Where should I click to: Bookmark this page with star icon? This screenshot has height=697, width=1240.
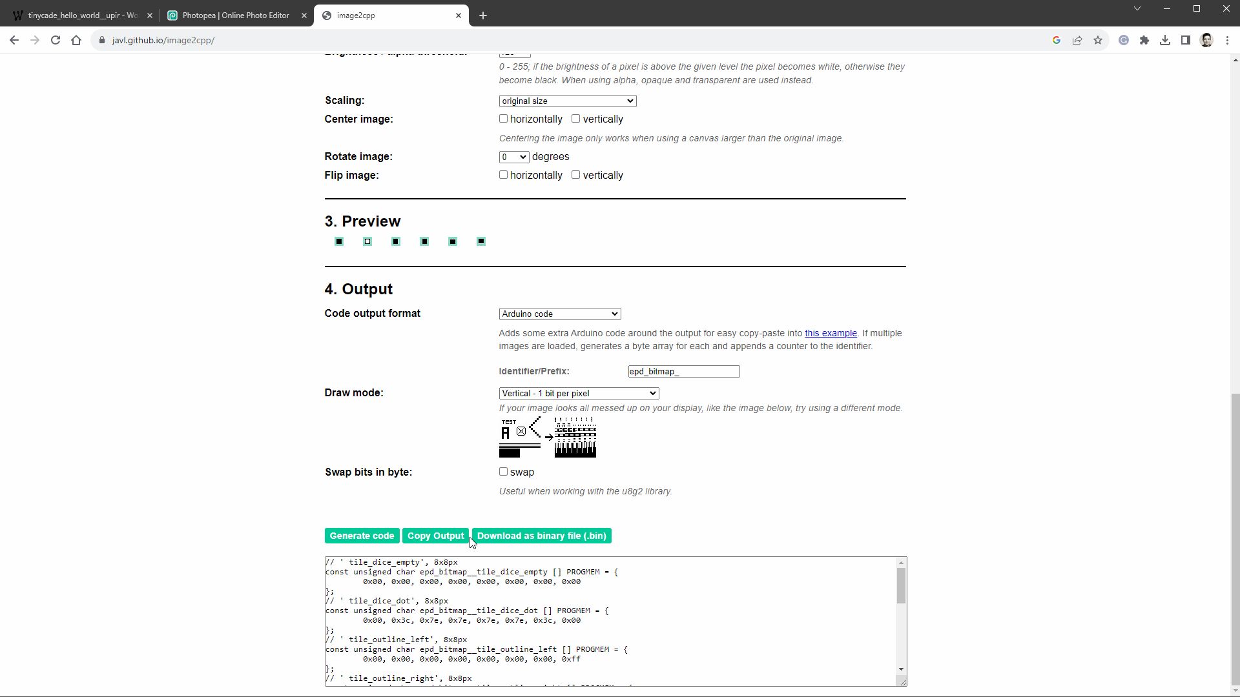tap(1098, 40)
